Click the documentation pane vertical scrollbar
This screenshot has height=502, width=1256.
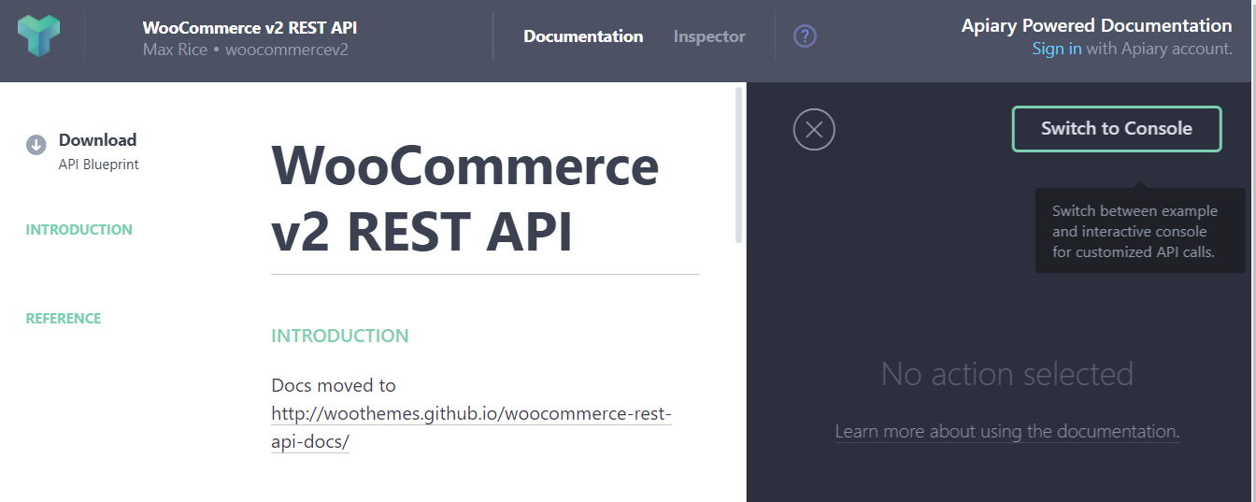(739, 165)
